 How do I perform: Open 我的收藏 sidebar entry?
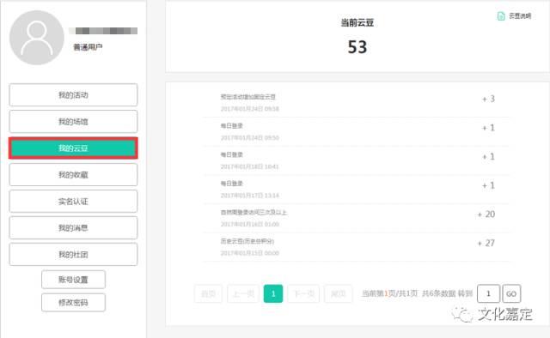tap(73, 174)
